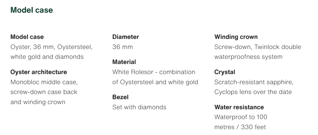Click the Diameter heading
The image size is (318, 135).
pos(126,37)
